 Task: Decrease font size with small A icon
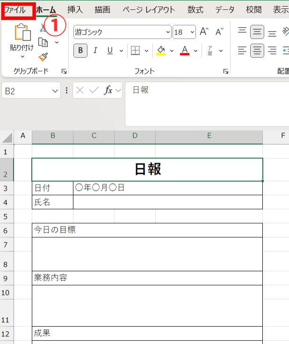[219, 31]
